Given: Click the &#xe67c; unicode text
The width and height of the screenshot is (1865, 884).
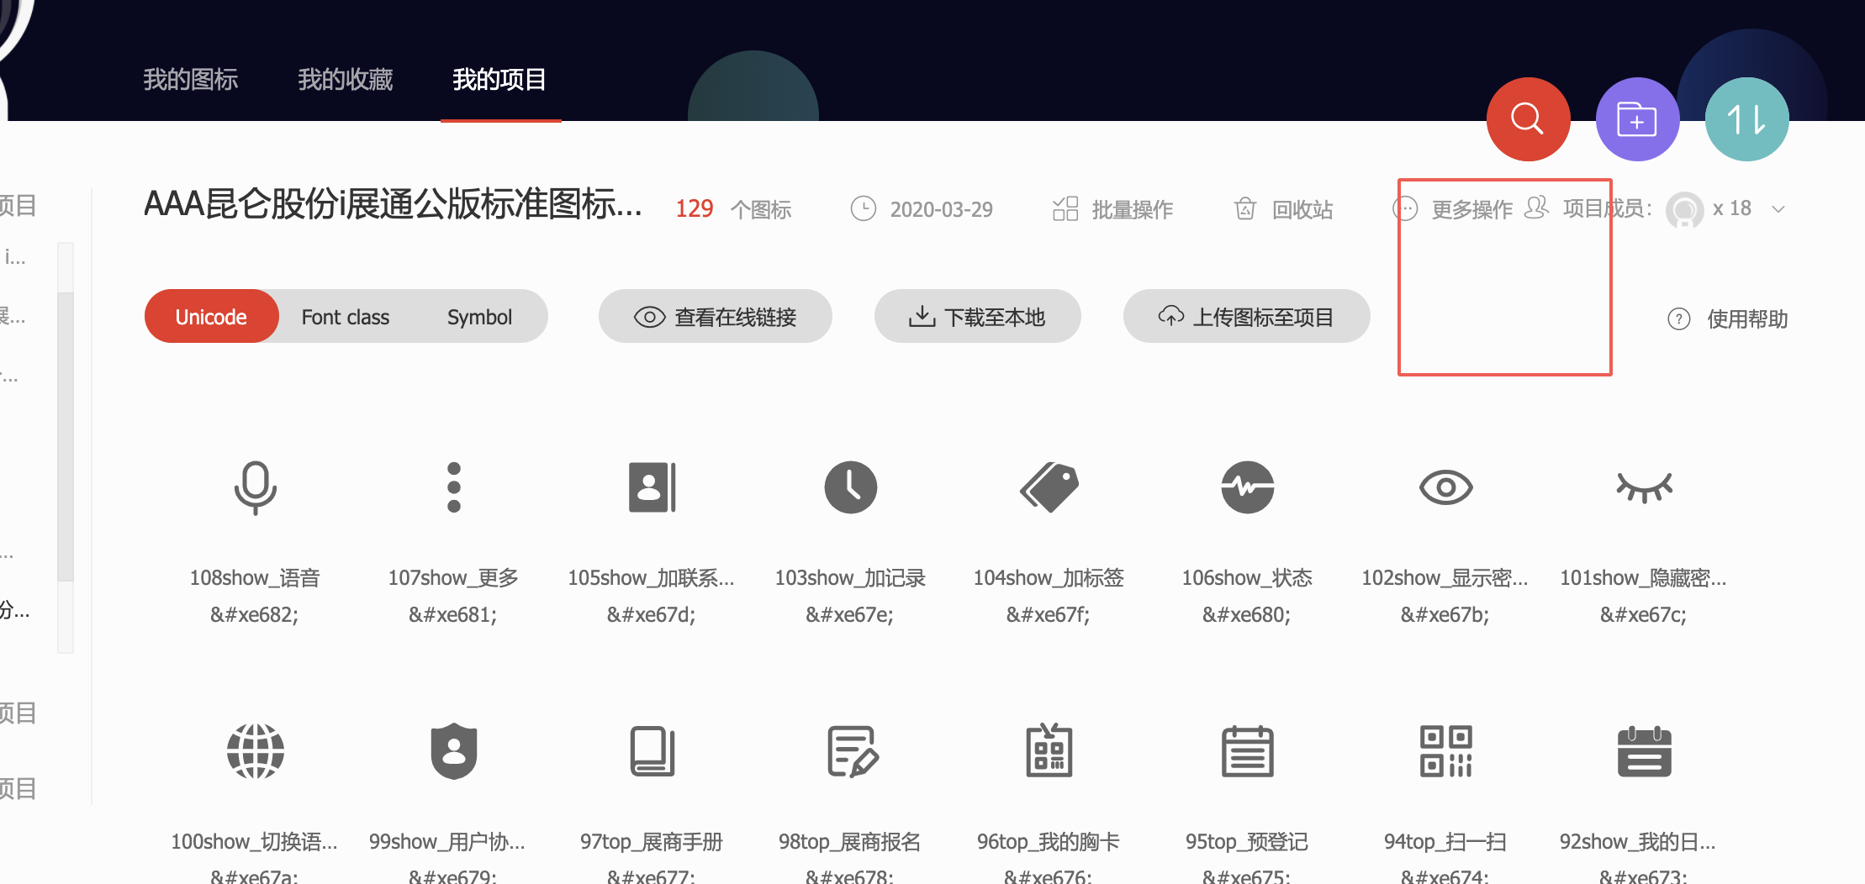Looking at the screenshot, I should (x=1644, y=615).
